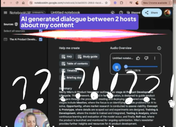This screenshot has width=176, height=127.
Task: Open the extensions puzzle icon
Action: [x=122, y=3]
